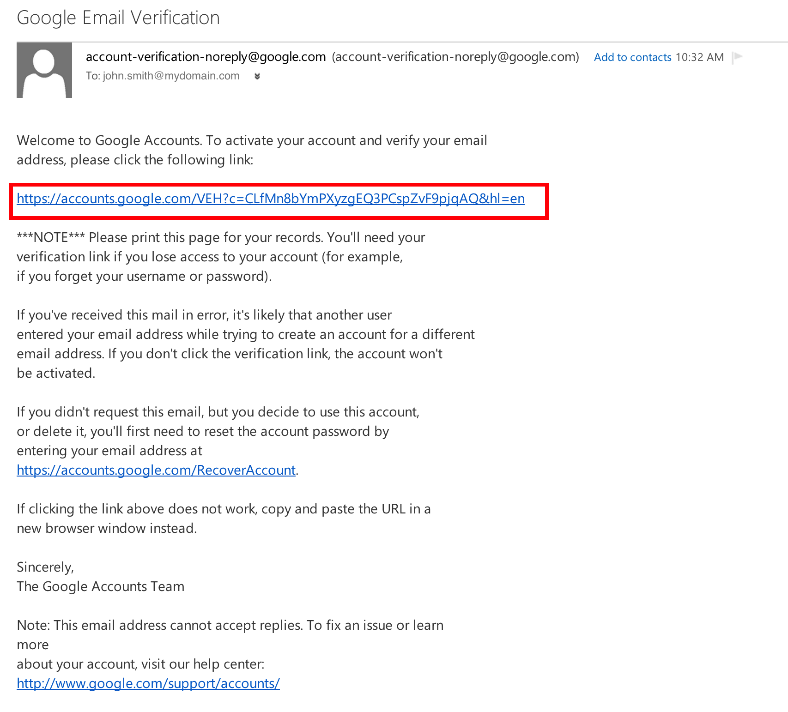Click the cannot accept replies note text

tap(230, 645)
